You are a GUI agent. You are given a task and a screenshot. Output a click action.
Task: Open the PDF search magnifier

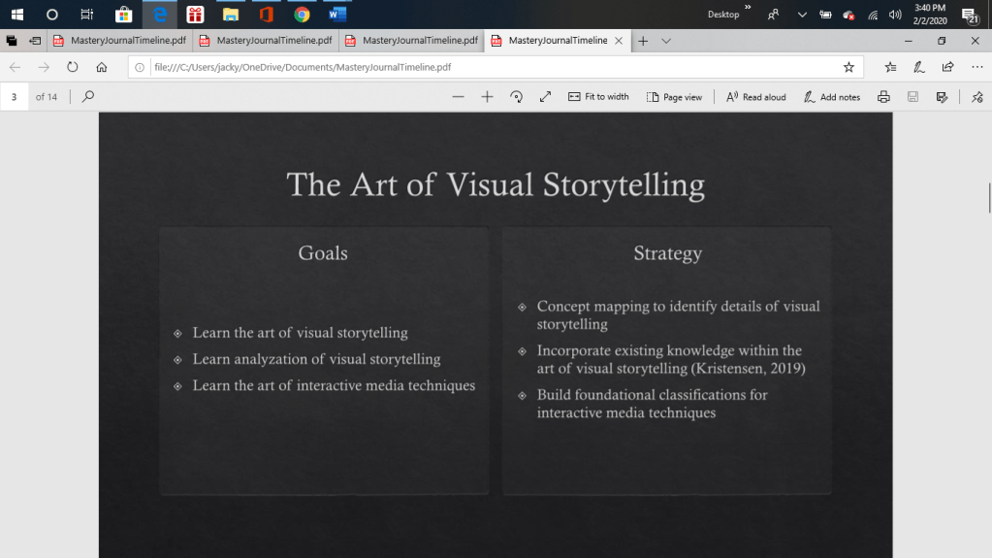point(88,97)
